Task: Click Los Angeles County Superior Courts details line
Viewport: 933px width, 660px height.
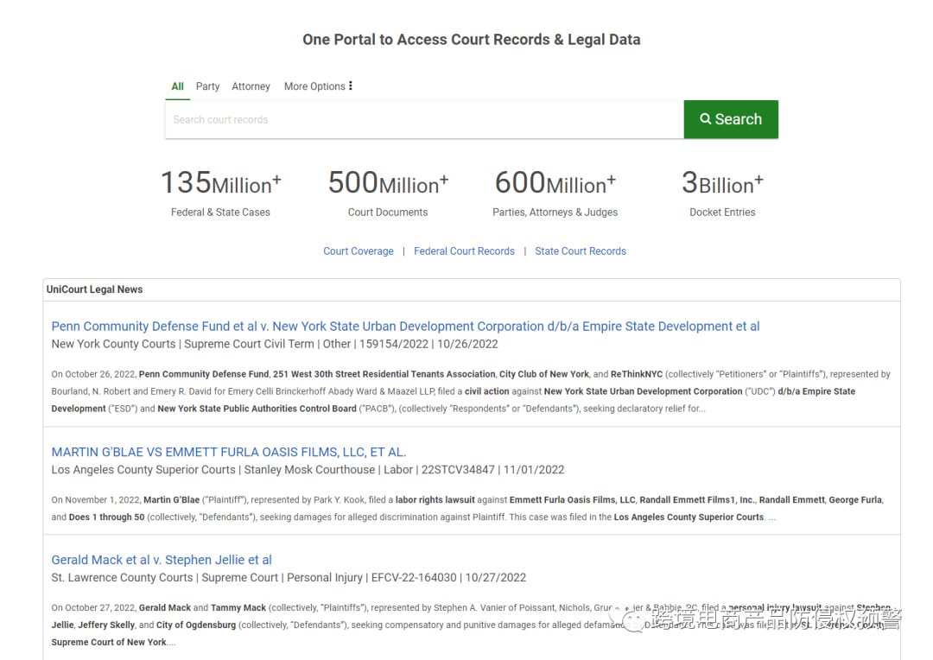Action: coord(308,470)
